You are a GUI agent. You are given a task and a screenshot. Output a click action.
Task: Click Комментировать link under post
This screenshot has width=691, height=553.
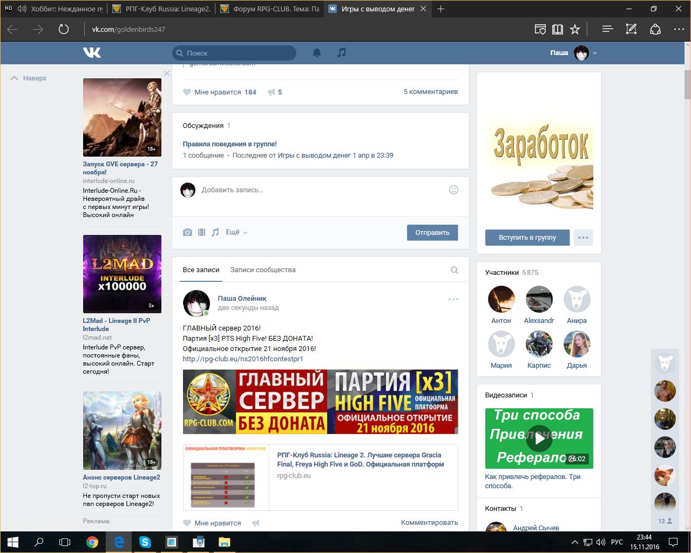click(x=429, y=523)
